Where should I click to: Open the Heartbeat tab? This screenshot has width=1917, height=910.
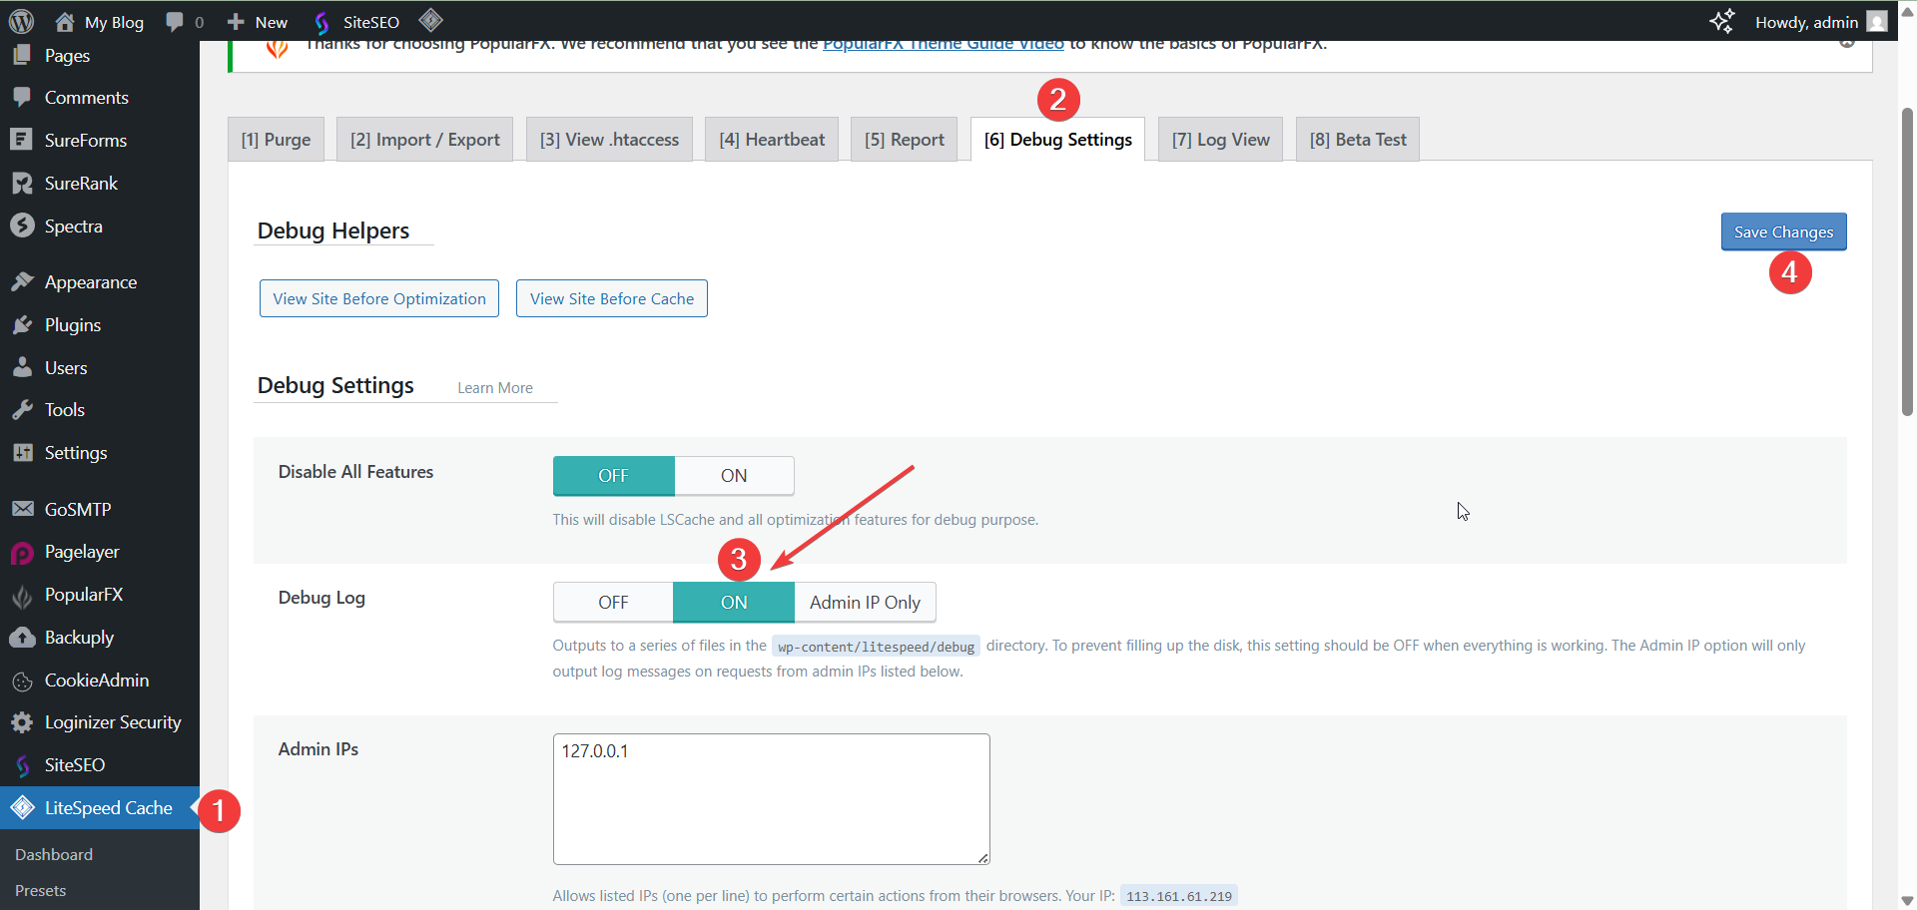(x=772, y=140)
